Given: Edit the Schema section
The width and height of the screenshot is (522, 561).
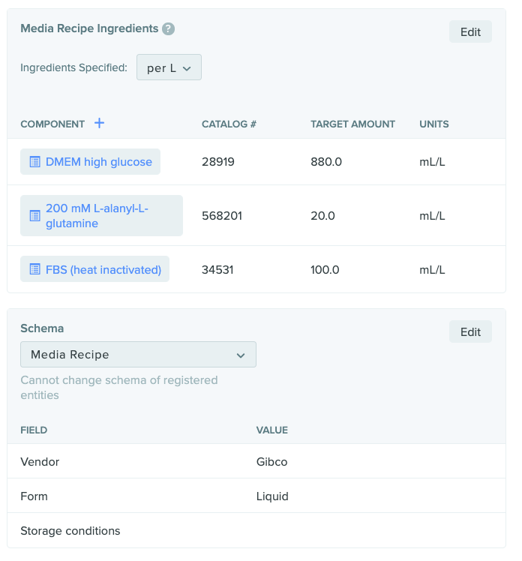Looking at the screenshot, I should click(470, 331).
